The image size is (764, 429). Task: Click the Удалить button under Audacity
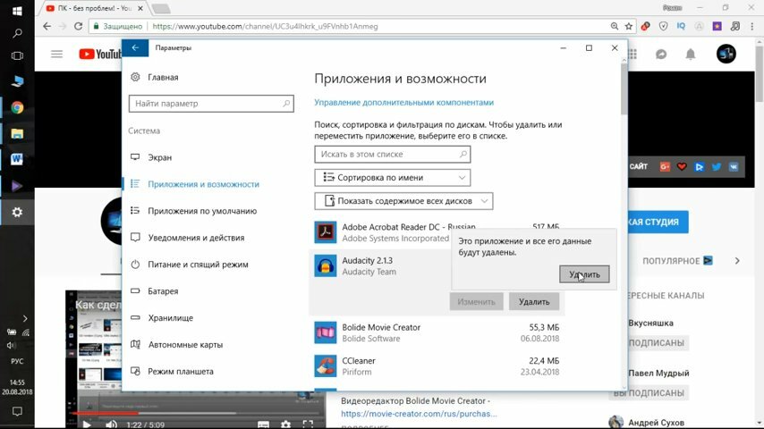tap(534, 301)
